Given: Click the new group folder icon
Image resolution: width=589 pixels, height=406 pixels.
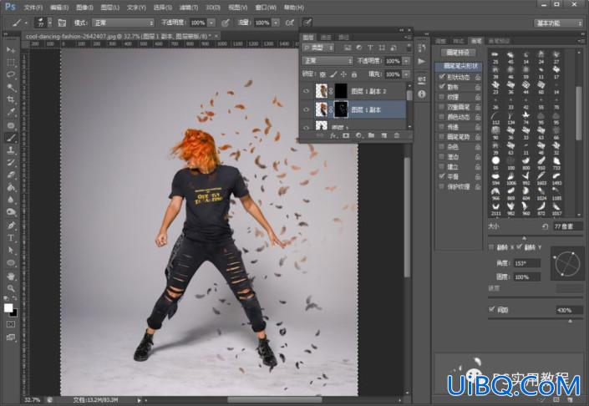Looking at the screenshot, I should tap(371, 135).
